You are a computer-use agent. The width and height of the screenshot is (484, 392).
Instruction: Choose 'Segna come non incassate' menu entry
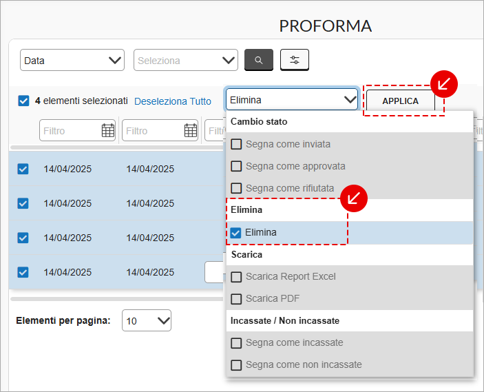(x=350, y=365)
